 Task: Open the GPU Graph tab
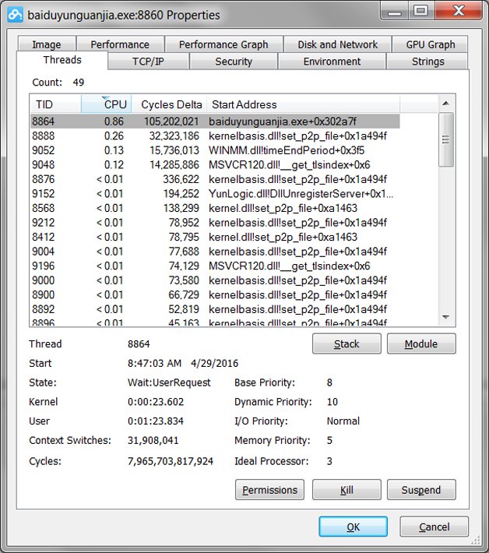pos(430,44)
